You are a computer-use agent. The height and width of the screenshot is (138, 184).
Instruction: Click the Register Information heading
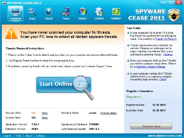pyautogui.click(x=140, y=91)
